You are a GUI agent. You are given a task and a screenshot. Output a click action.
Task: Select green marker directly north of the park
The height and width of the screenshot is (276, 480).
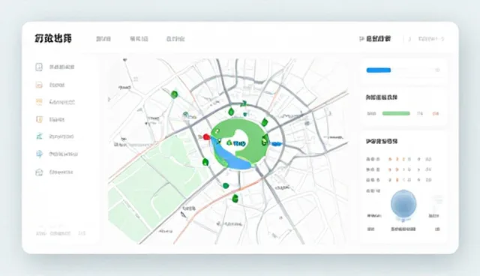point(232,112)
